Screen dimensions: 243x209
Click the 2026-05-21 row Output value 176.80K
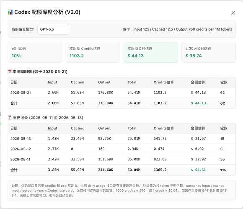pyautogui.click(x=106, y=93)
